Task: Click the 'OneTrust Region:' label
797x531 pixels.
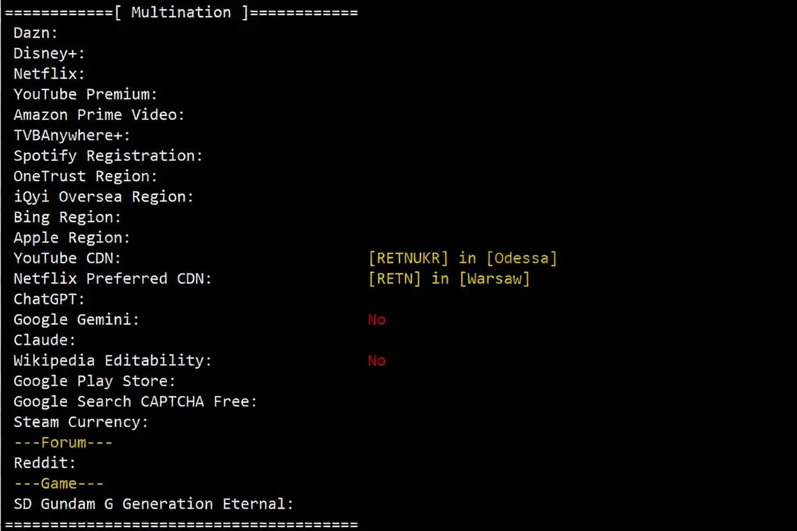Action: click(x=86, y=176)
